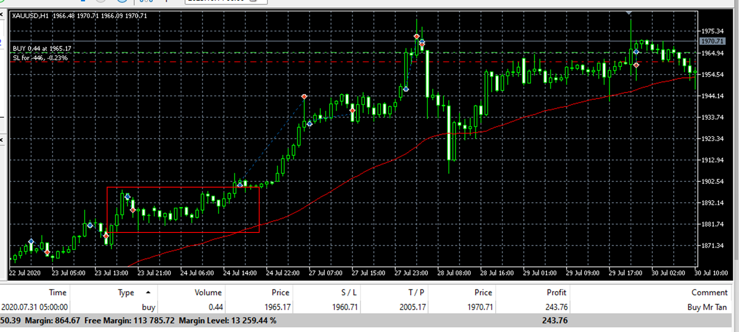739x332 pixels.
Task: Click the '29 Jul 17:00' time axis label
Action: click(625, 273)
